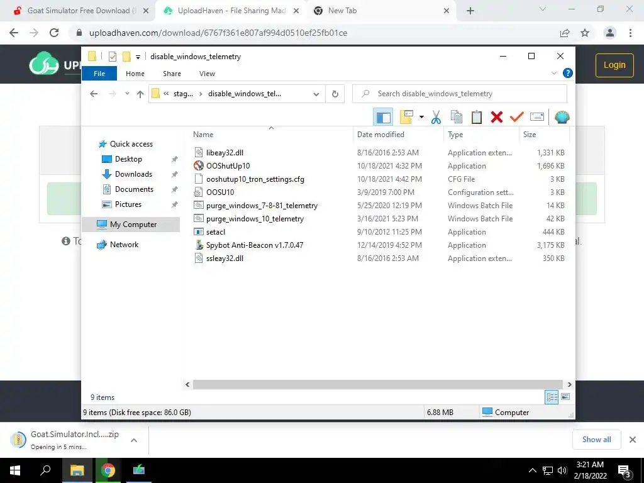The width and height of the screenshot is (644, 483).
Task: Open a new Chrome tab with plus
Action: (x=470, y=11)
